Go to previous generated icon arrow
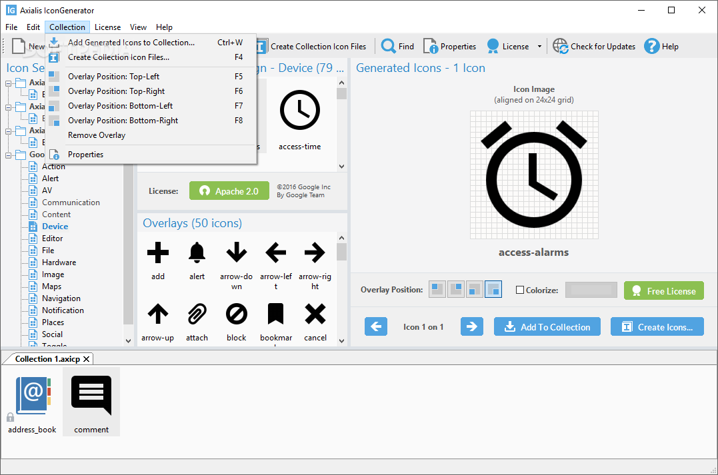718x475 pixels. 376,326
